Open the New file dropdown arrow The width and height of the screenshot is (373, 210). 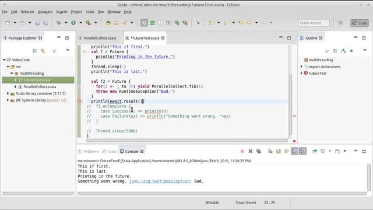pos(15,23)
